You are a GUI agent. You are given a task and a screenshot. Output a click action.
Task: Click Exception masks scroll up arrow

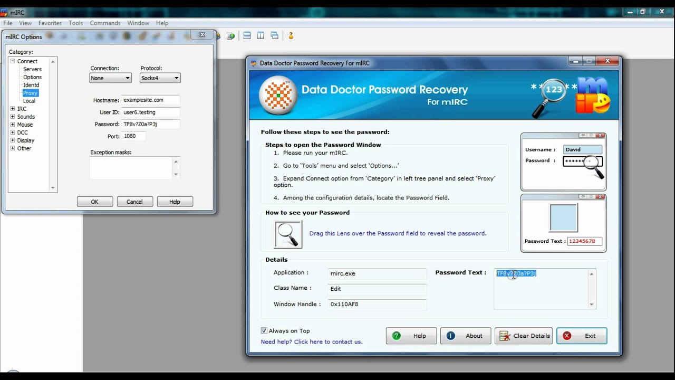tap(176, 161)
